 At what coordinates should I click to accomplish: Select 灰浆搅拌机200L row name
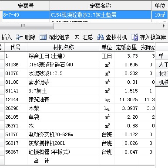point(47,143)
